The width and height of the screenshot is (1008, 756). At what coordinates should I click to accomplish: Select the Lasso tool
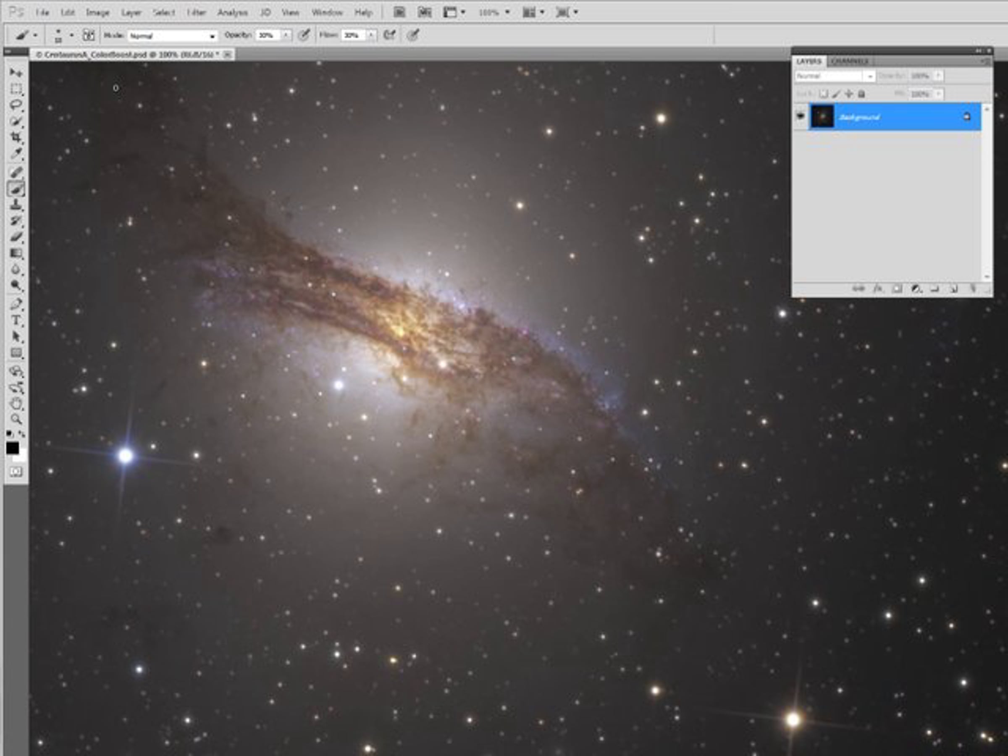pyautogui.click(x=16, y=105)
